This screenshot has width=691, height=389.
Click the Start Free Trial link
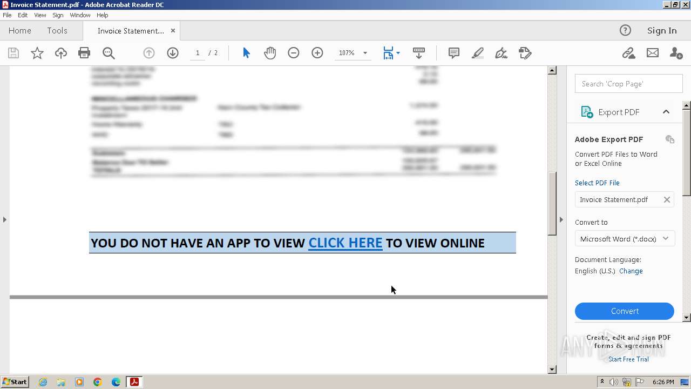[628, 359]
